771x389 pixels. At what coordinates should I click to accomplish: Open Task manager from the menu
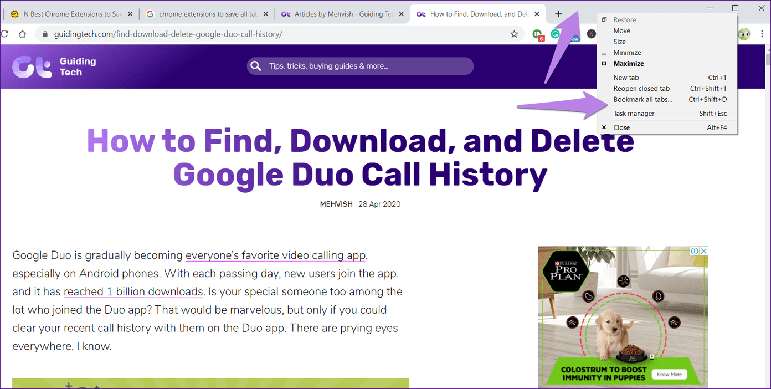point(667,114)
